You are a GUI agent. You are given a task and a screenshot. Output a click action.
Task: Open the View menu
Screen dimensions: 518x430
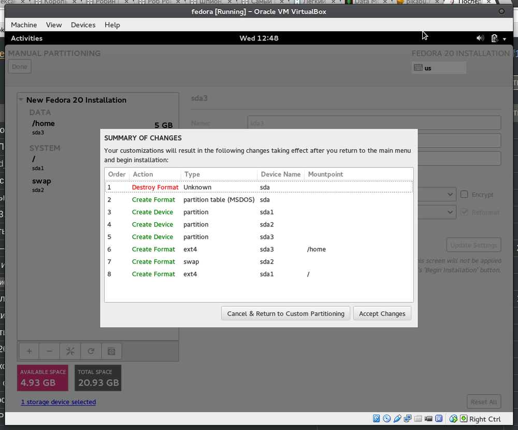[x=53, y=25]
